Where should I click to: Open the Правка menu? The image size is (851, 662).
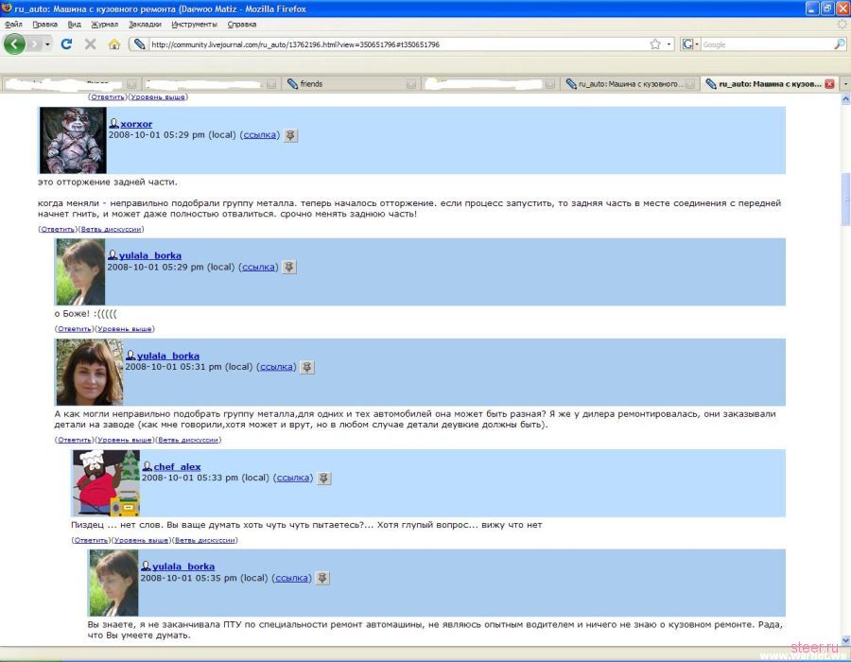(x=44, y=24)
